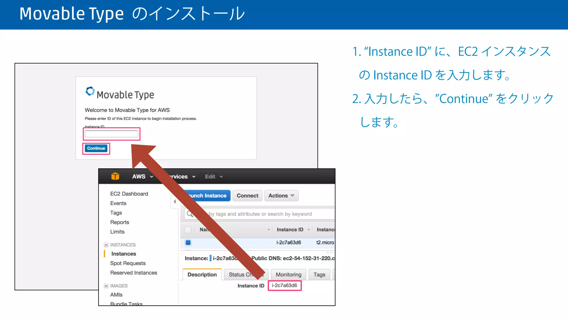Toggle the select-all checkbox in table header

coord(188,230)
